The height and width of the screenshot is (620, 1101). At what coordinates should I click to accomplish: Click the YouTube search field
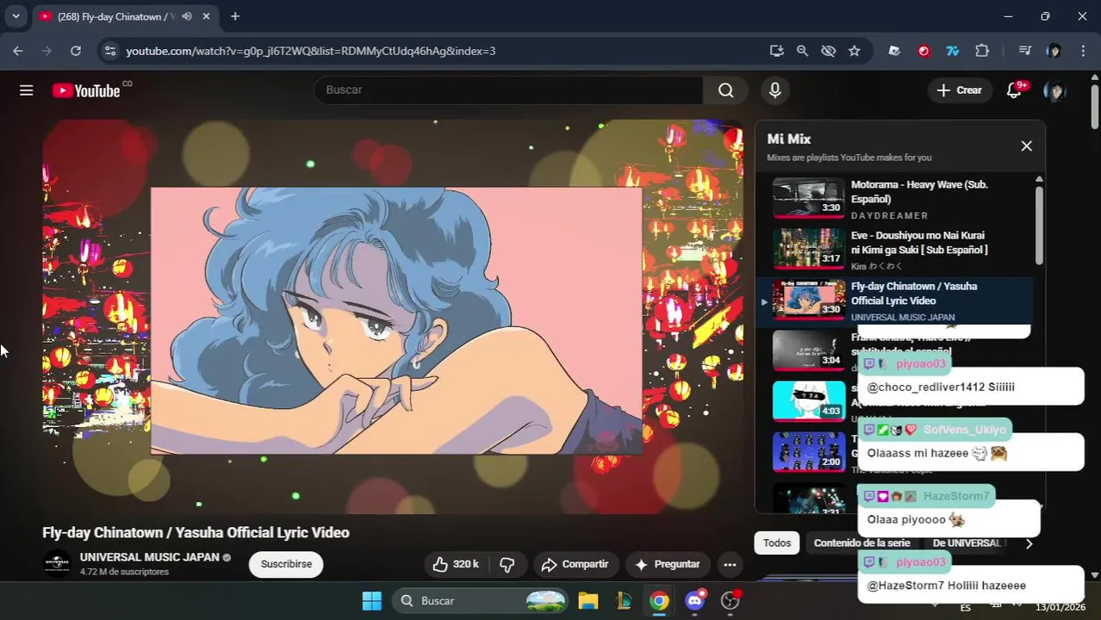[x=508, y=90]
